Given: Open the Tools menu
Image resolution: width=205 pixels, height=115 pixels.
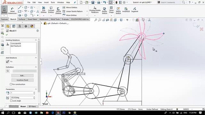Looking at the screenshot, I should click(x=53, y=2).
